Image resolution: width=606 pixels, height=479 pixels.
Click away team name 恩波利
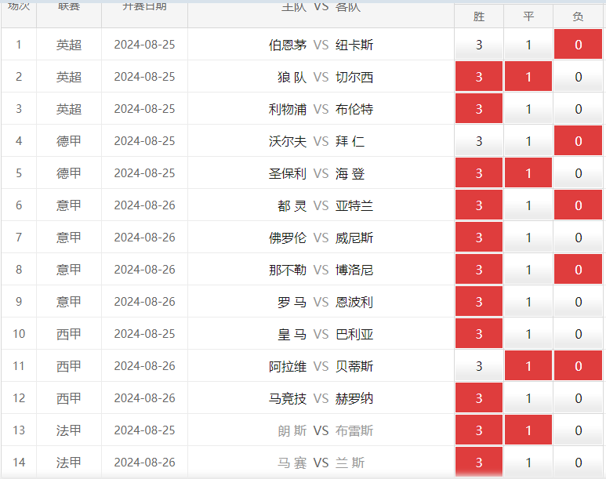point(354,302)
